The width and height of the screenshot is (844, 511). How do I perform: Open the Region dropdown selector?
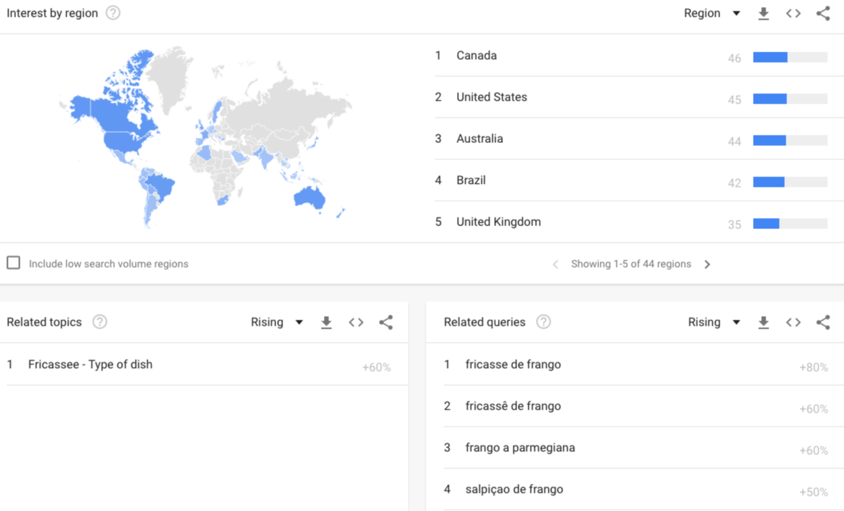(x=712, y=13)
